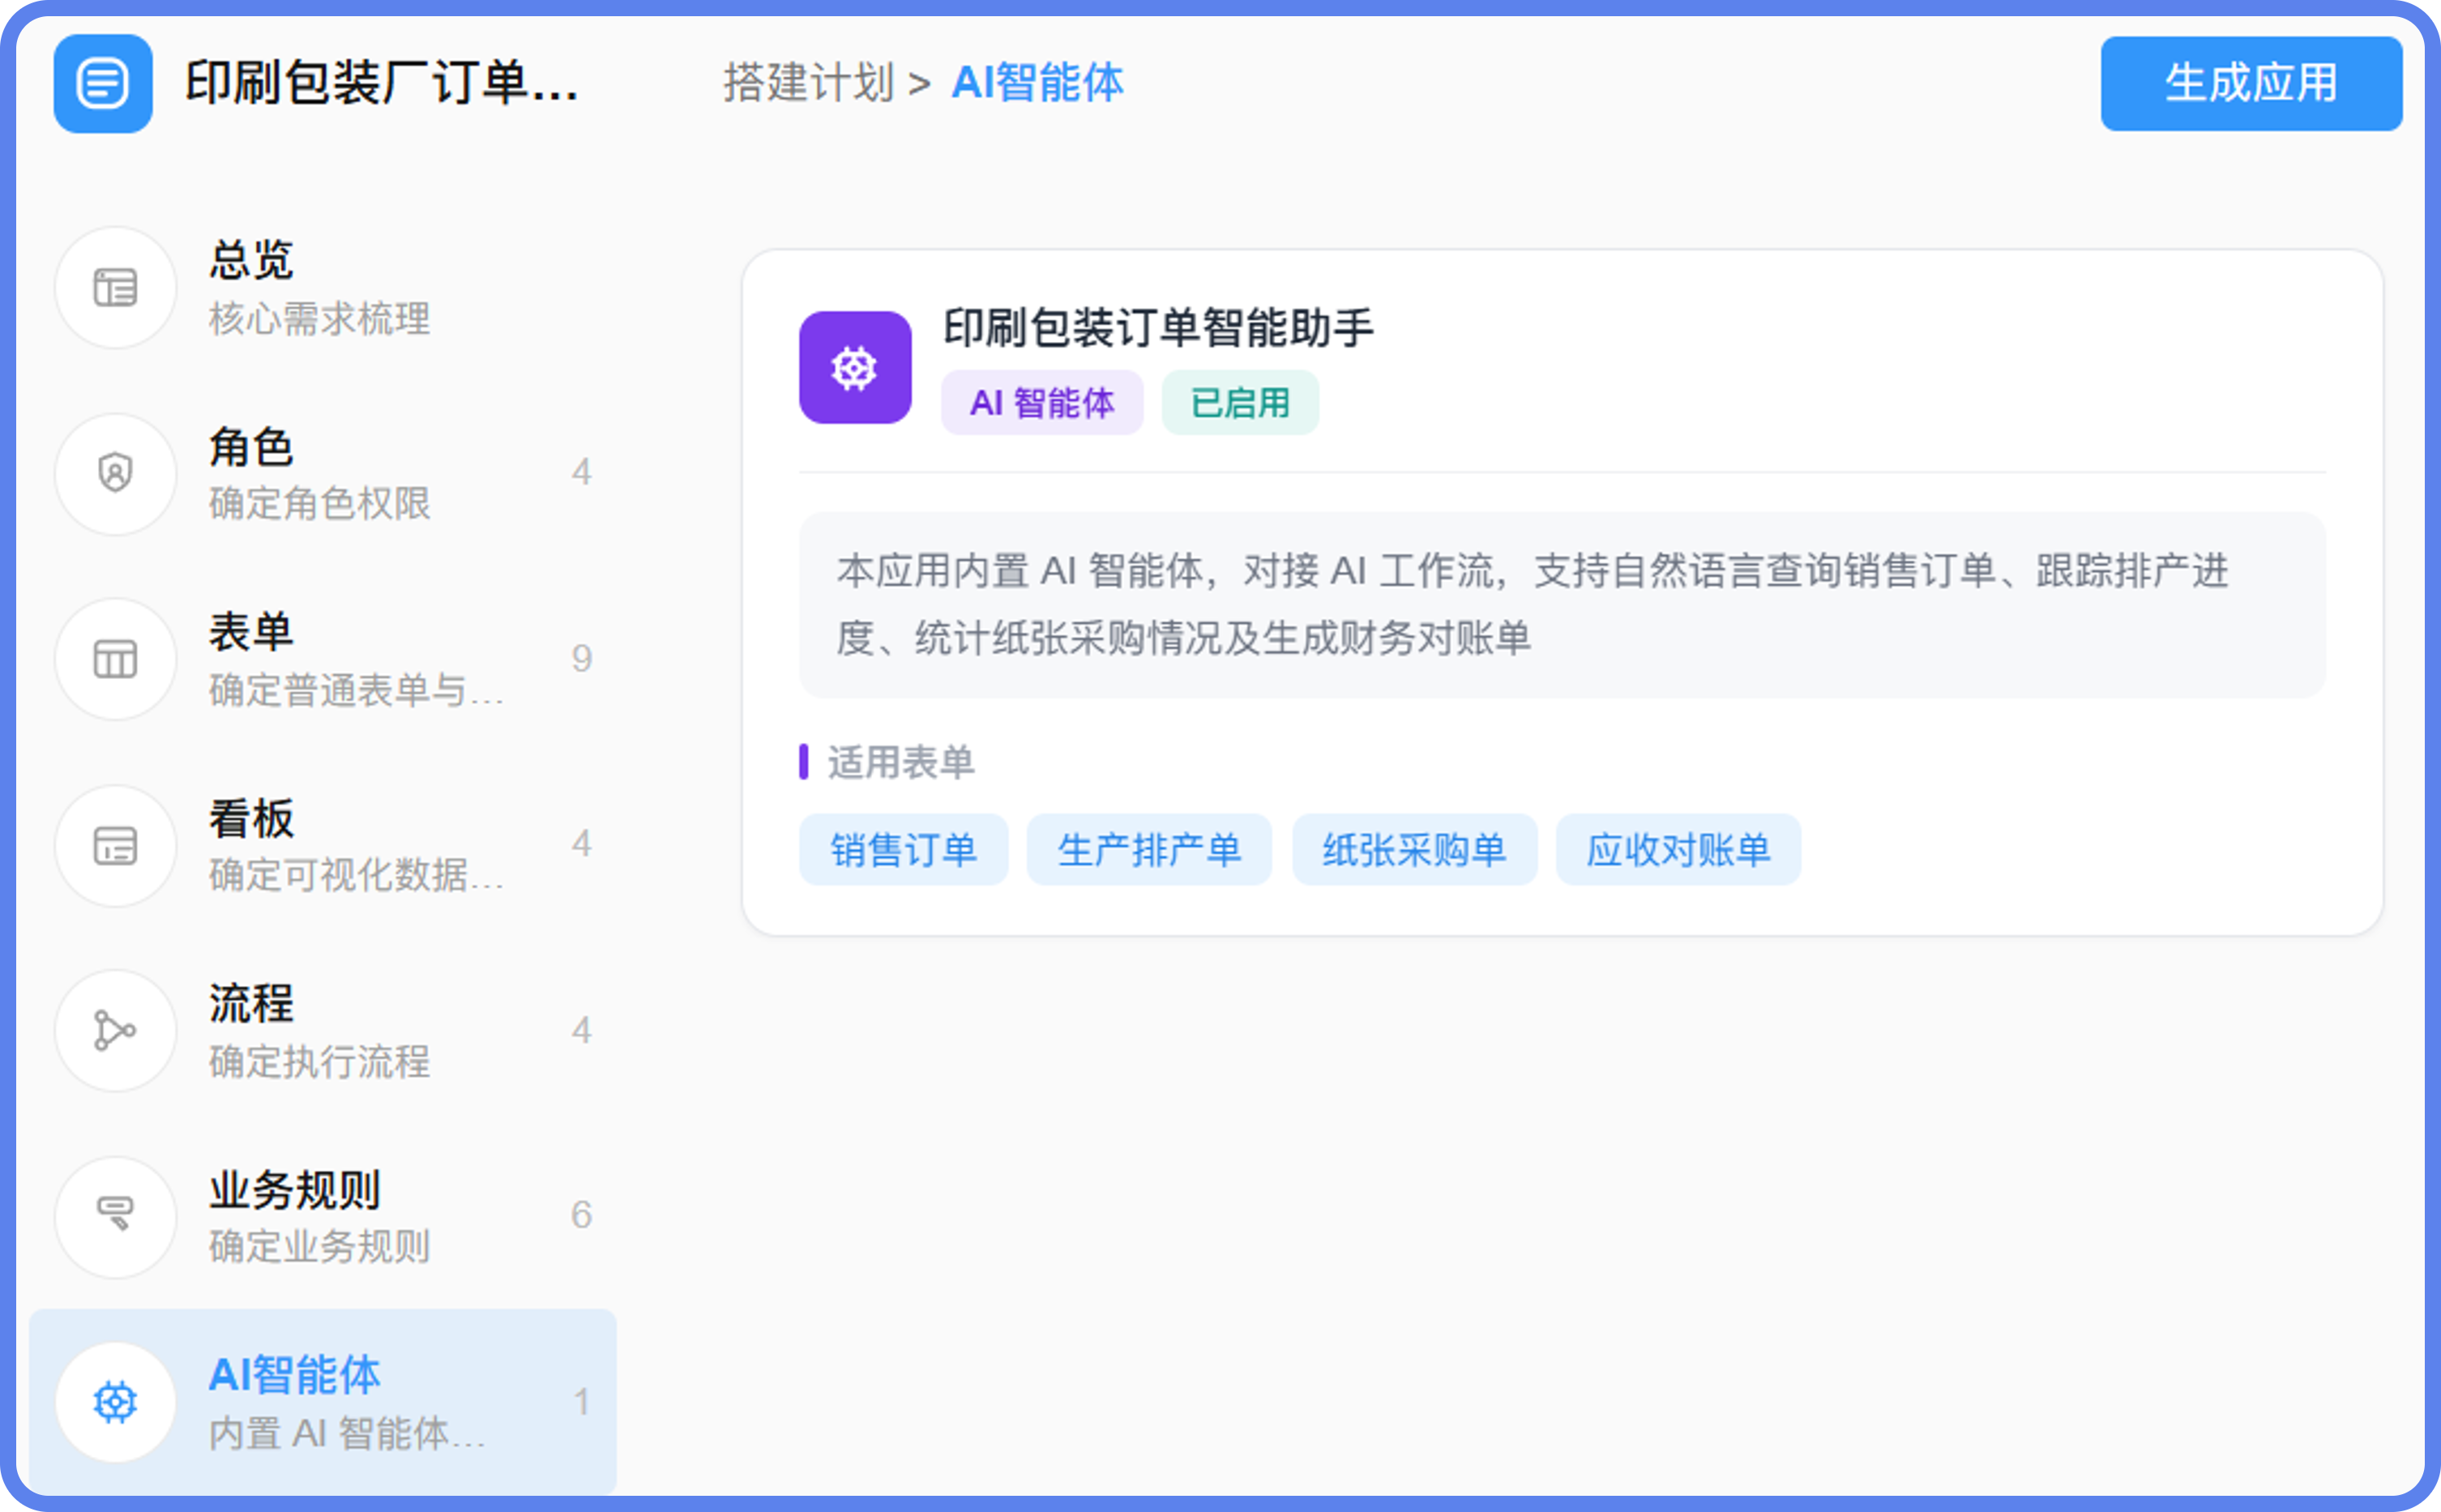Click the 角色 shield icon

(x=116, y=473)
